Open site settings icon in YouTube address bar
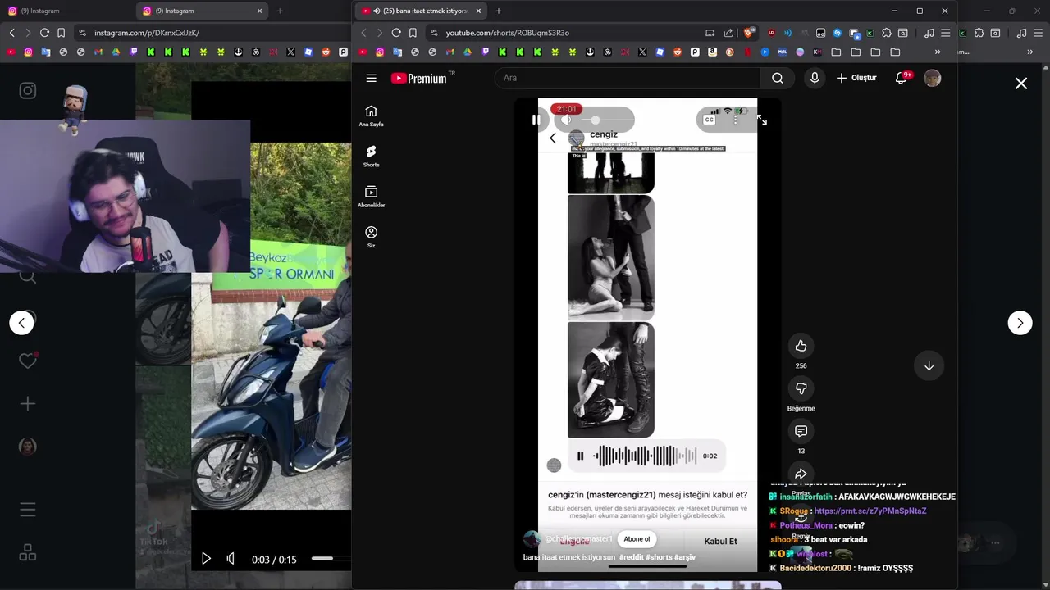Viewport: 1050px width, 590px height. click(434, 33)
